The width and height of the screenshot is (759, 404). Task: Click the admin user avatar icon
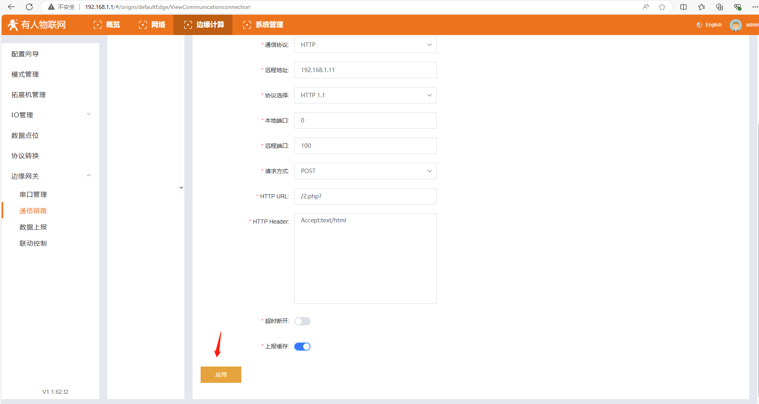pos(735,25)
